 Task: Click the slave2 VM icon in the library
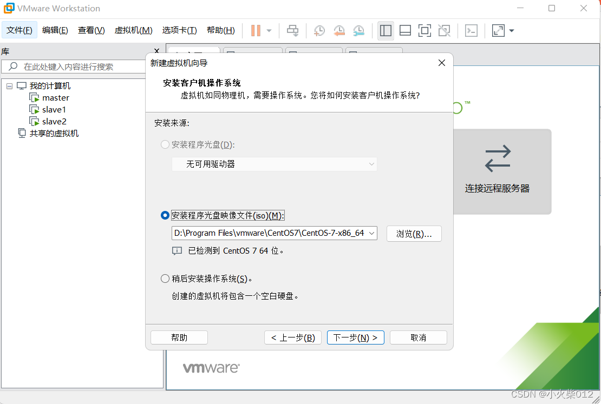point(35,121)
